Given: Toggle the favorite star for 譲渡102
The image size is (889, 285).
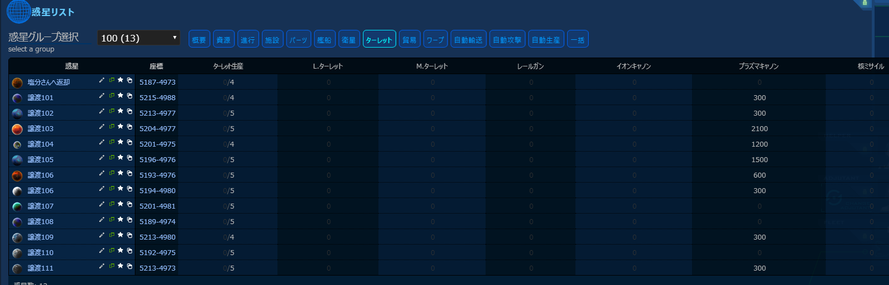Looking at the screenshot, I should 120,111.
